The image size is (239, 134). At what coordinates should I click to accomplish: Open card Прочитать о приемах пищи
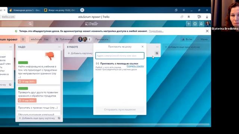pos(38,108)
